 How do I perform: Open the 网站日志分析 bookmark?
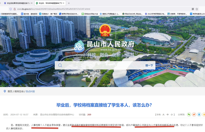[x=132, y=14]
